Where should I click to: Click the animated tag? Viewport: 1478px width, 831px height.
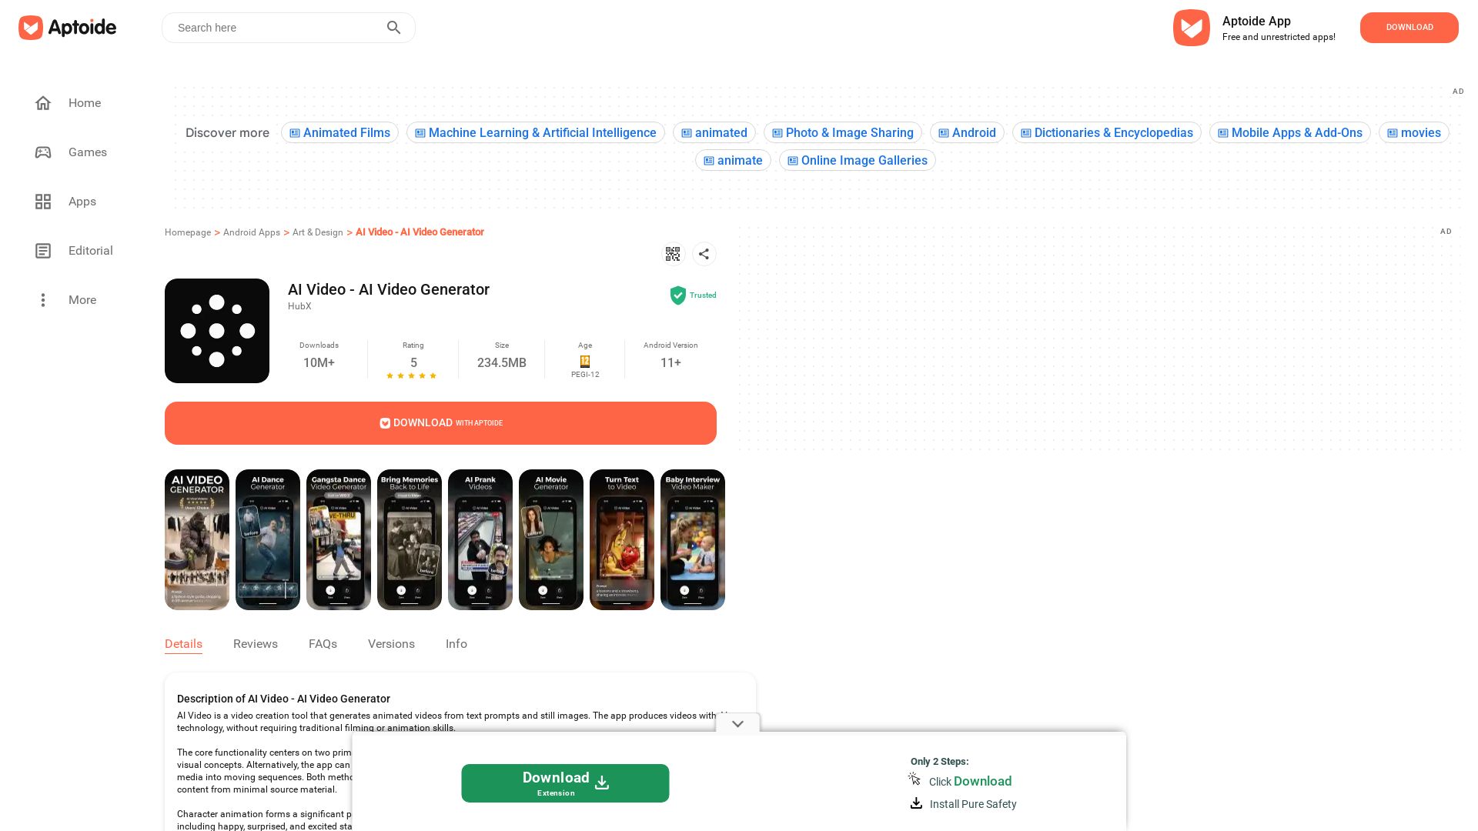pos(714,133)
